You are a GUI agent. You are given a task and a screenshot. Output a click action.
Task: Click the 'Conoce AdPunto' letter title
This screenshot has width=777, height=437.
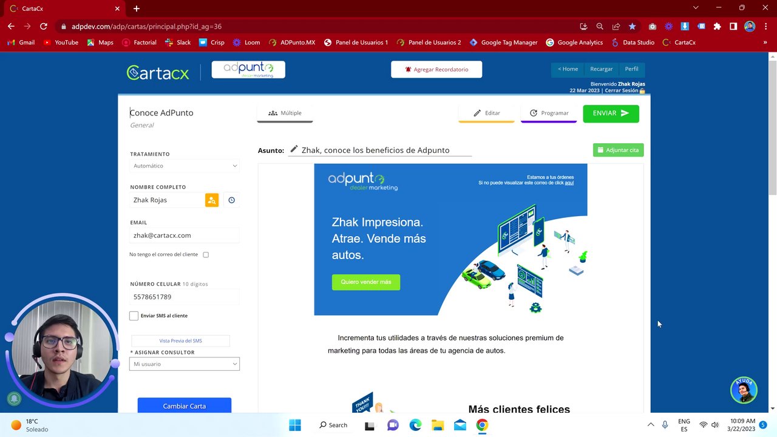click(161, 113)
